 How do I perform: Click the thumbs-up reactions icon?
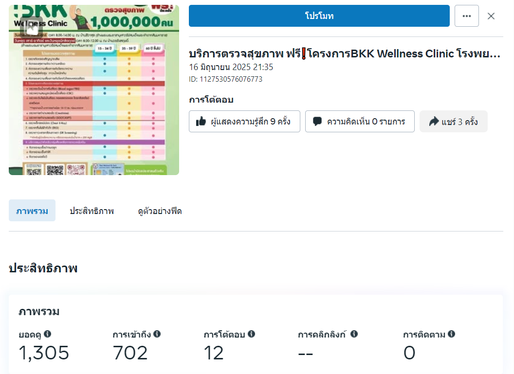pyautogui.click(x=201, y=122)
